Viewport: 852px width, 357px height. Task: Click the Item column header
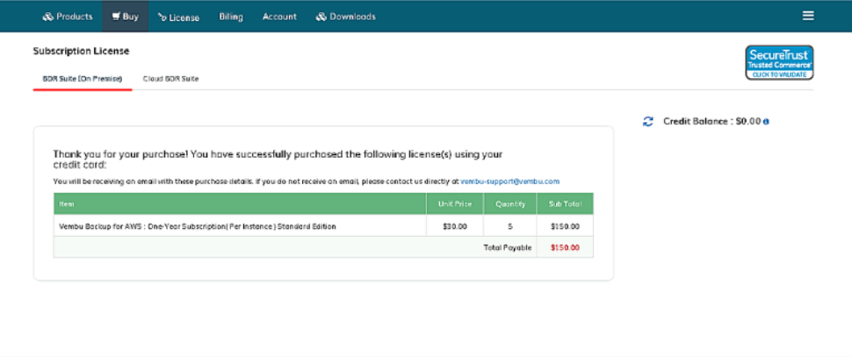(x=240, y=204)
